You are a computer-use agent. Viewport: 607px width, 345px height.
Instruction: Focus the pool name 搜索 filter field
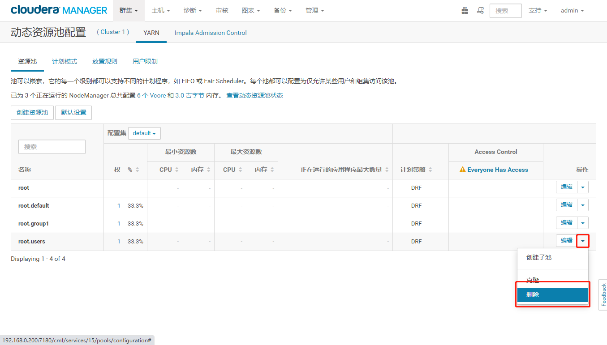(x=52, y=147)
